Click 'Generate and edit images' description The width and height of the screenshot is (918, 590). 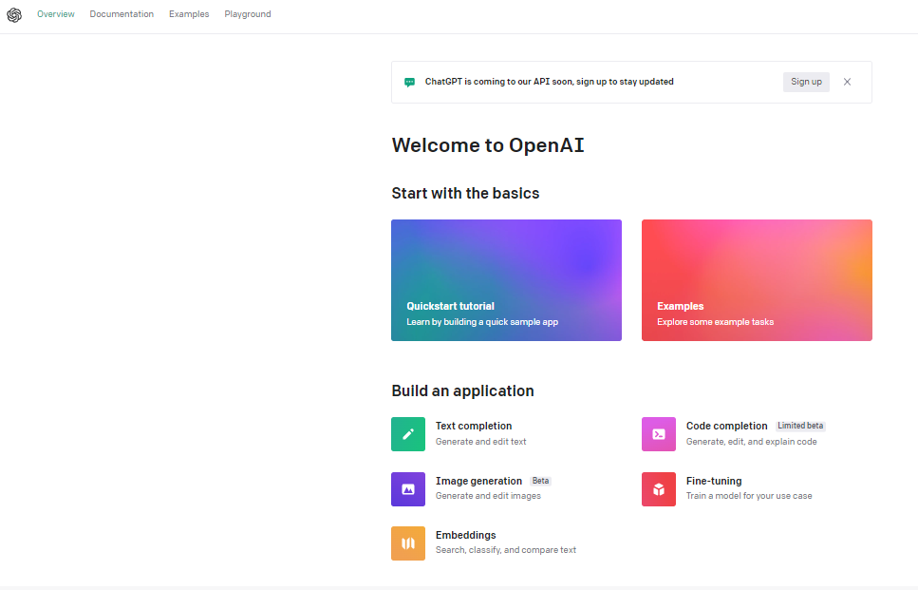pos(488,496)
